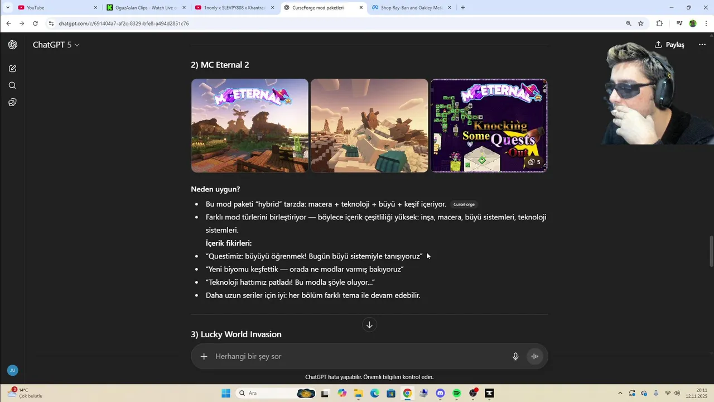View site information icon in address bar
Image resolution: width=714 pixels, height=402 pixels.
point(51,23)
